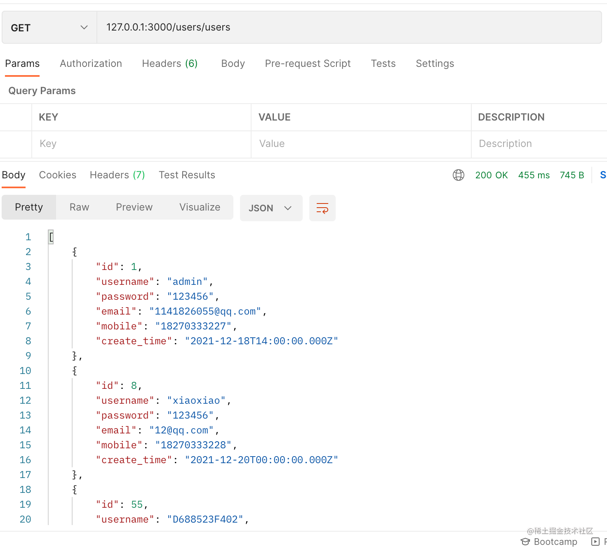Click the Bootcamp graduation cap icon
Screen dimensions: 607x549
pos(525,542)
